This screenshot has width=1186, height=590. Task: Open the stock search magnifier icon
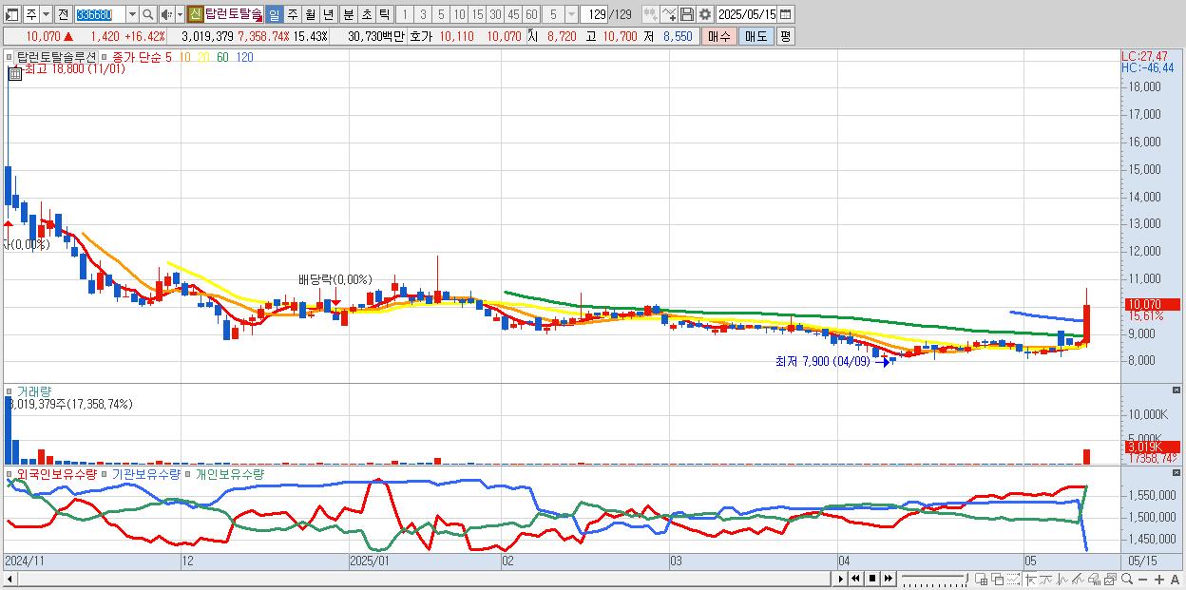[148, 14]
